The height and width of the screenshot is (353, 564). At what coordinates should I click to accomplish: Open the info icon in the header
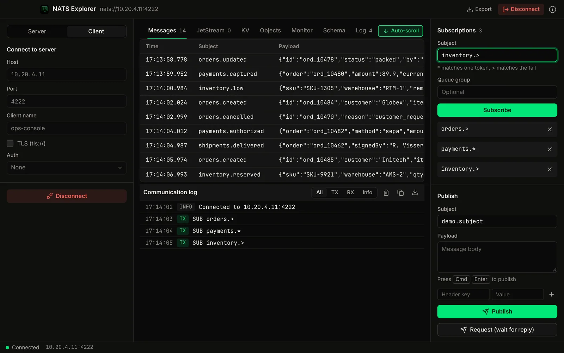coord(552,10)
